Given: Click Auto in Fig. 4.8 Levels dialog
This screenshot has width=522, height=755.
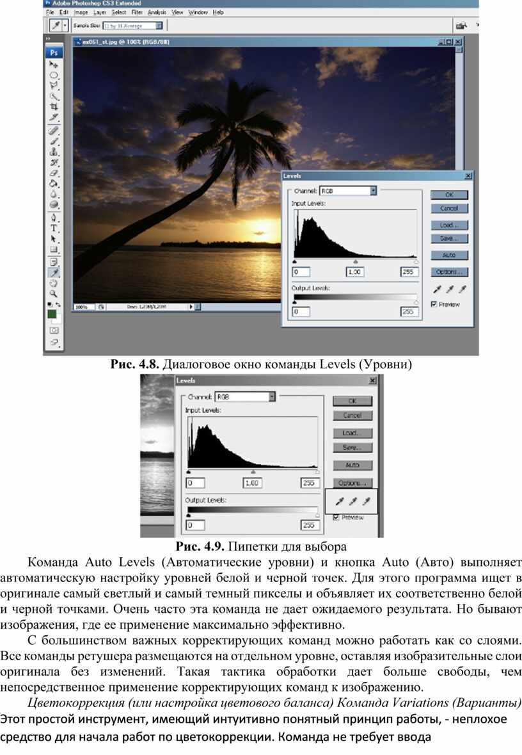Looking at the screenshot, I should [449, 256].
